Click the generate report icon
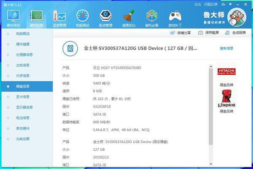The height and width of the screenshot is (169, 253). (227, 33)
